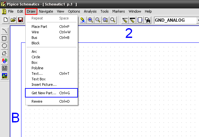Viewport: 199px width, 137px height.
Task: Choose Rewire from the Draw menu
Action: (52, 101)
